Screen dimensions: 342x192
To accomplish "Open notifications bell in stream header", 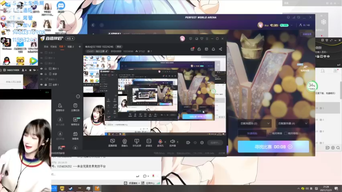I will pyautogui.click(x=213, y=49).
